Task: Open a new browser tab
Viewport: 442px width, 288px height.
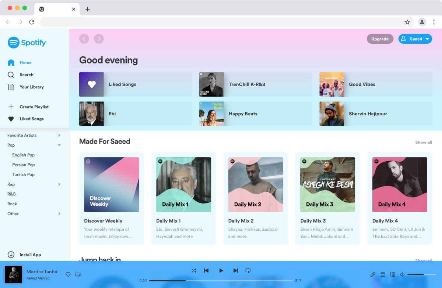Action: pos(88,9)
